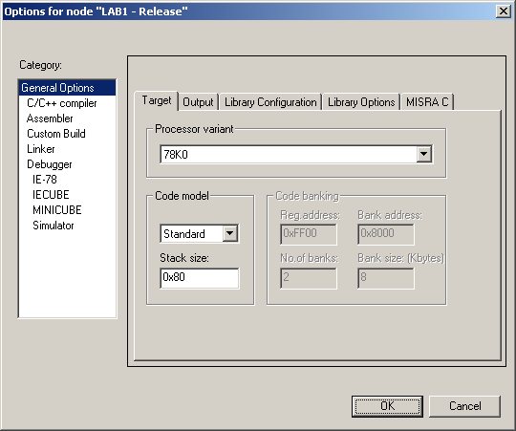This screenshot has width=516, height=431.
Task: Confirm settings with OK button
Action: [387, 406]
